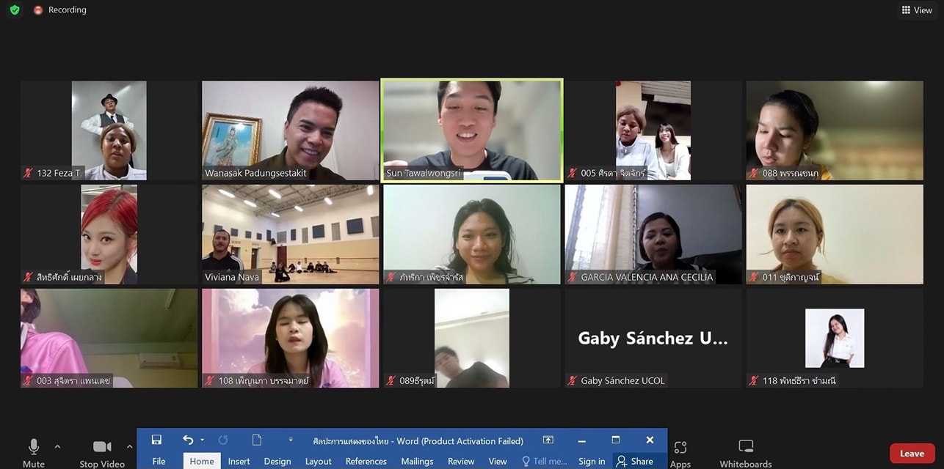This screenshot has height=469, width=944.
Task: Switch to the Insert ribbon tab
Action: click(x=239, y=461)
